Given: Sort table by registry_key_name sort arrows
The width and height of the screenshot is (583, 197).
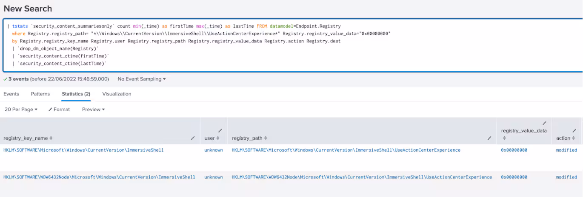Looking at the screenshot, I should [51, 138].
